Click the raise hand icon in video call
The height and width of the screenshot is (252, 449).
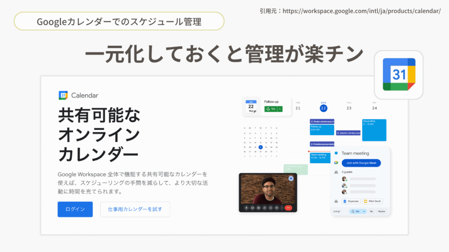coord(264,208)
